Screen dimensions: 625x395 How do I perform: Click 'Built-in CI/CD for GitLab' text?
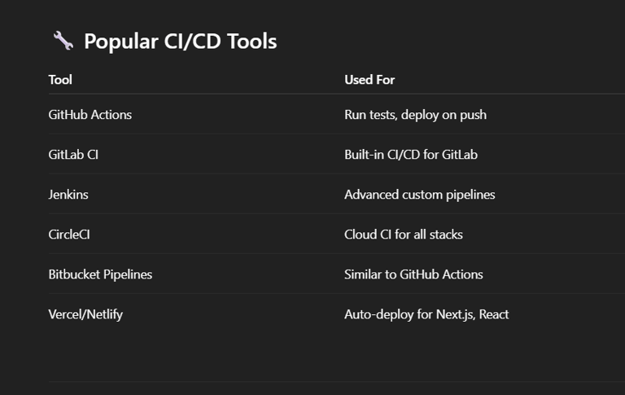point(411,155)
